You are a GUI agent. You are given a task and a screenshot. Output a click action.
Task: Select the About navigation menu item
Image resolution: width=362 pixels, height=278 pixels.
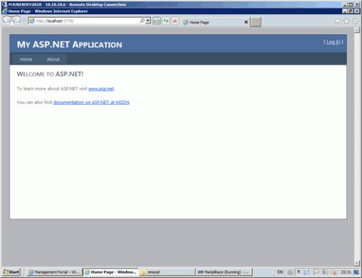tap(53, 59)
